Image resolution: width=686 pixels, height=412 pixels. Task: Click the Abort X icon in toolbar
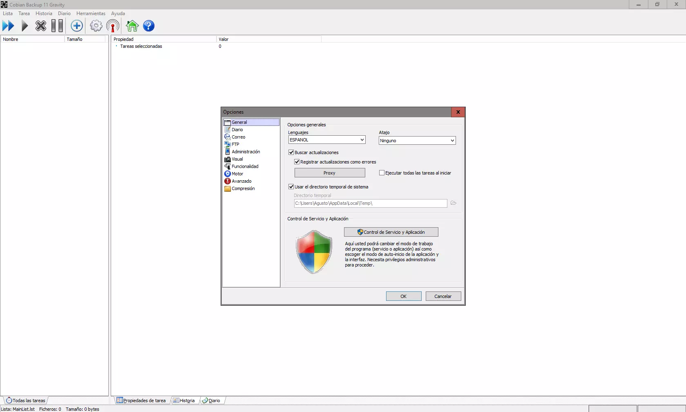click(41, 26)
